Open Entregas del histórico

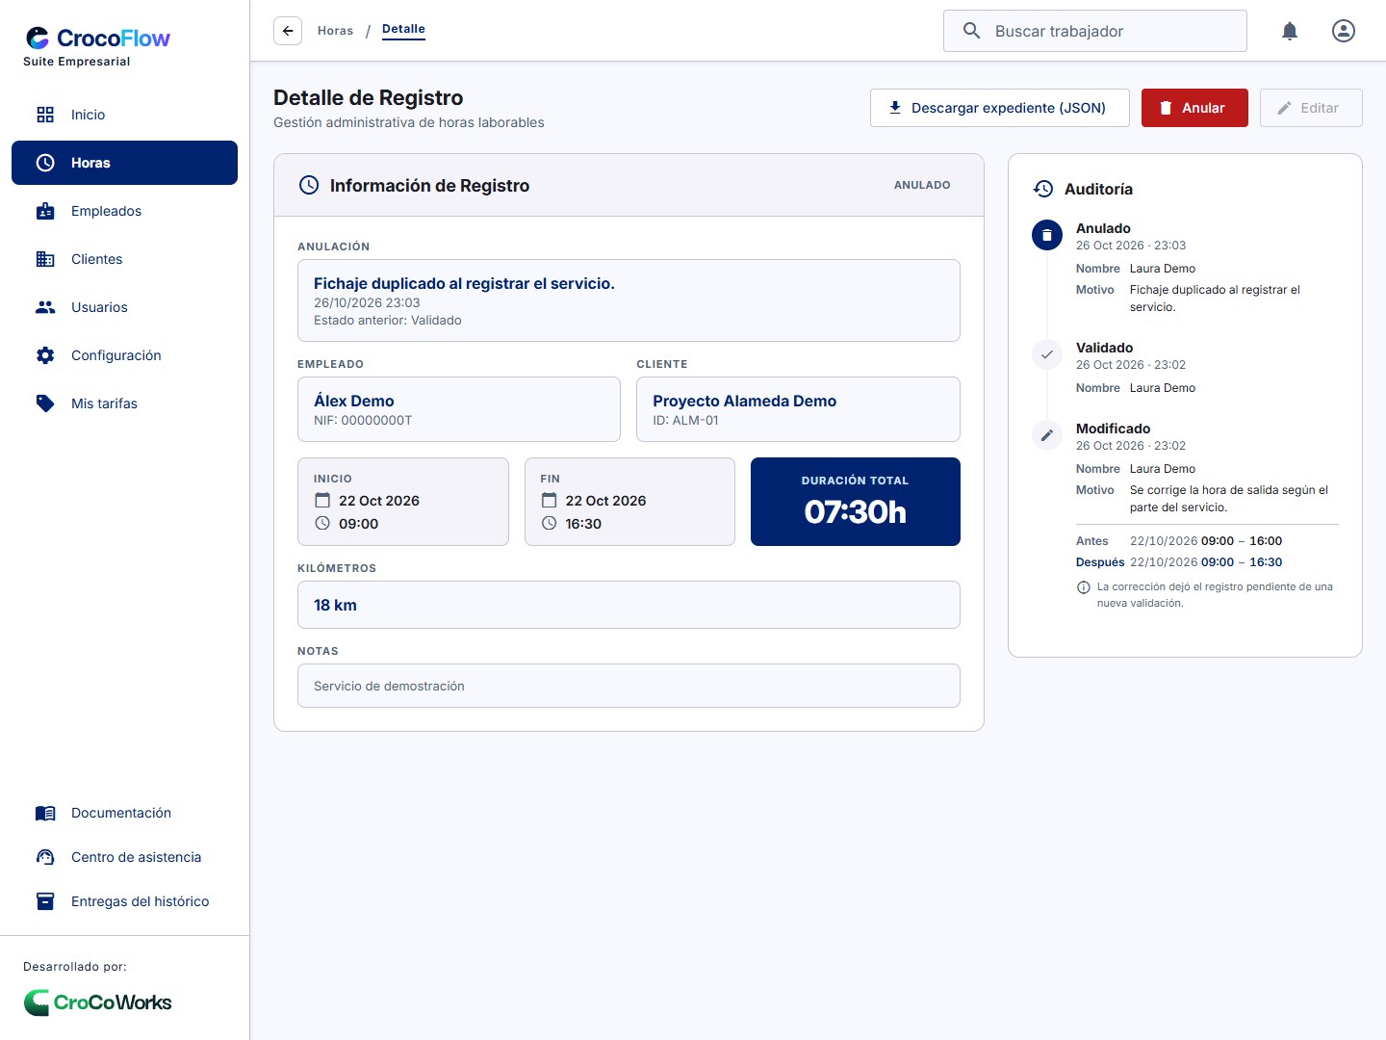(124, 901)
